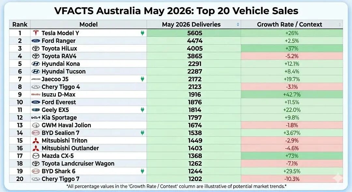Image resolution: width=352 pixels, height=192 pixels.
Task: Click the Ford oval logo next to Ranger
Action: pyautogui.click(x=36, y=41)
